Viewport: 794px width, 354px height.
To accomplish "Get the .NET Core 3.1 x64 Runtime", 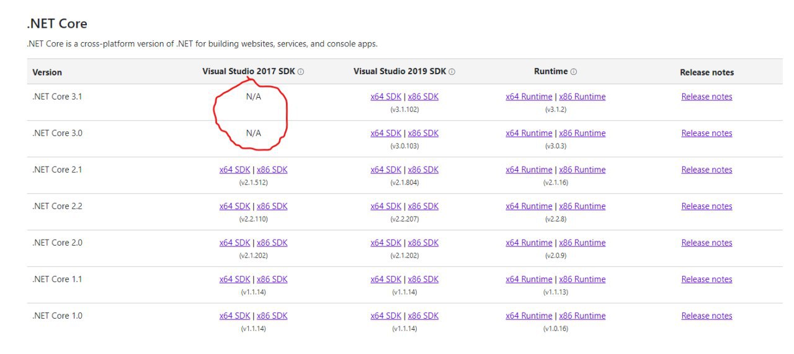I will pyautogui.click(x=529, y=97).
